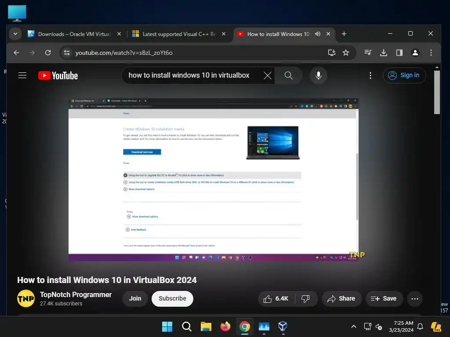Open the Windows Start menu

(167, 326)
